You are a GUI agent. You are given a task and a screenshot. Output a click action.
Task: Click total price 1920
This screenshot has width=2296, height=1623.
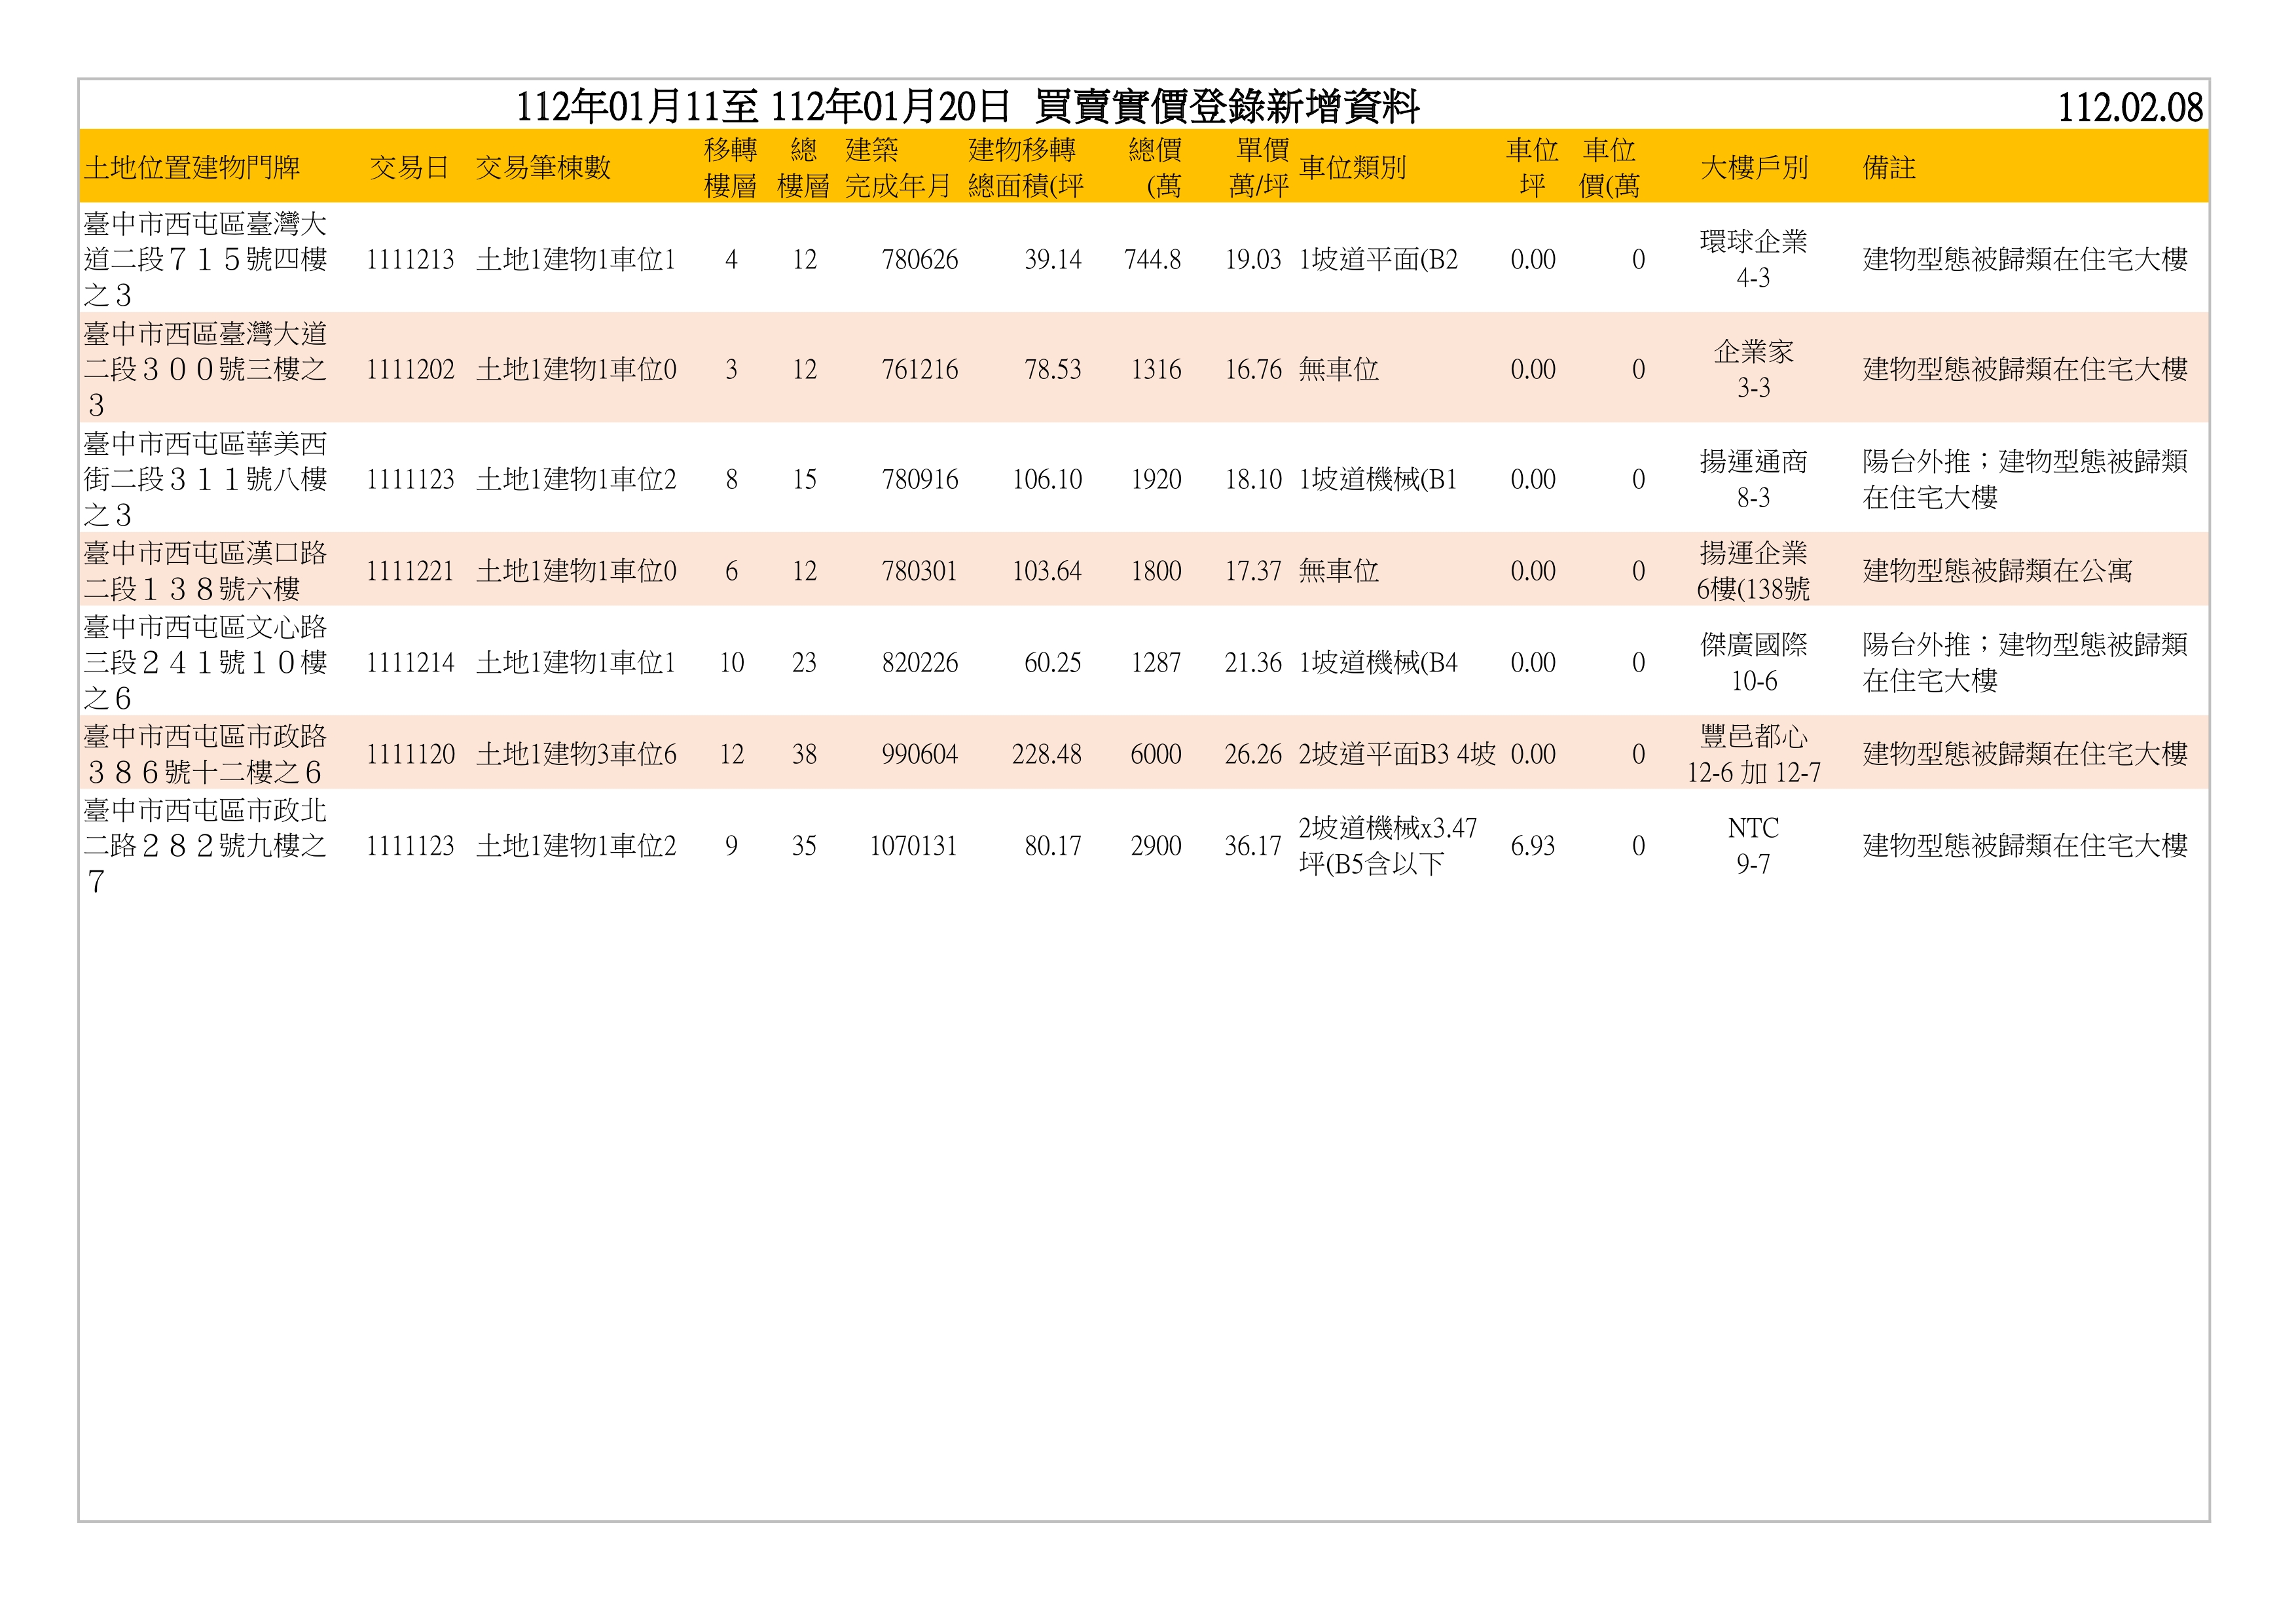[x=1156, y=480]
